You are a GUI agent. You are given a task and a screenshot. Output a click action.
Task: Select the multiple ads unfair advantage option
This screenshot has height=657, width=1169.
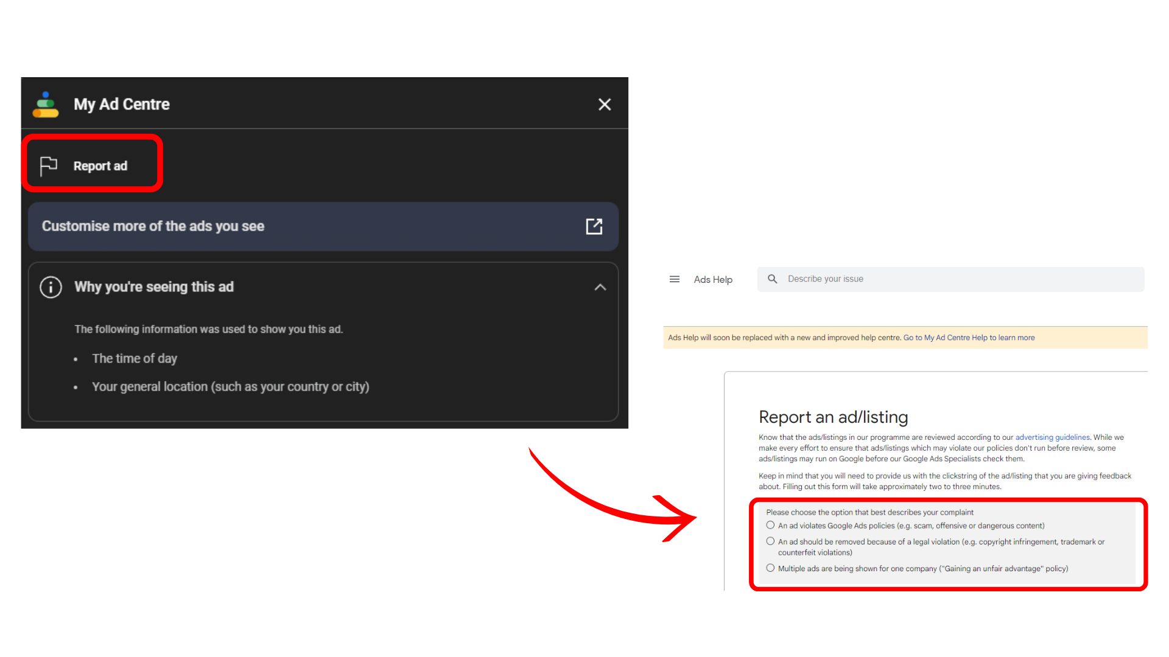point(770,568)
